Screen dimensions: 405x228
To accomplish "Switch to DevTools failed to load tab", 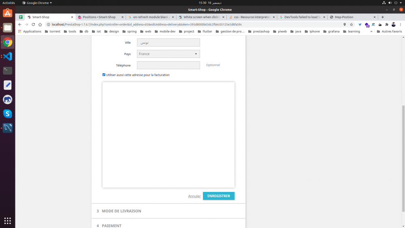I will pos(302,17).
